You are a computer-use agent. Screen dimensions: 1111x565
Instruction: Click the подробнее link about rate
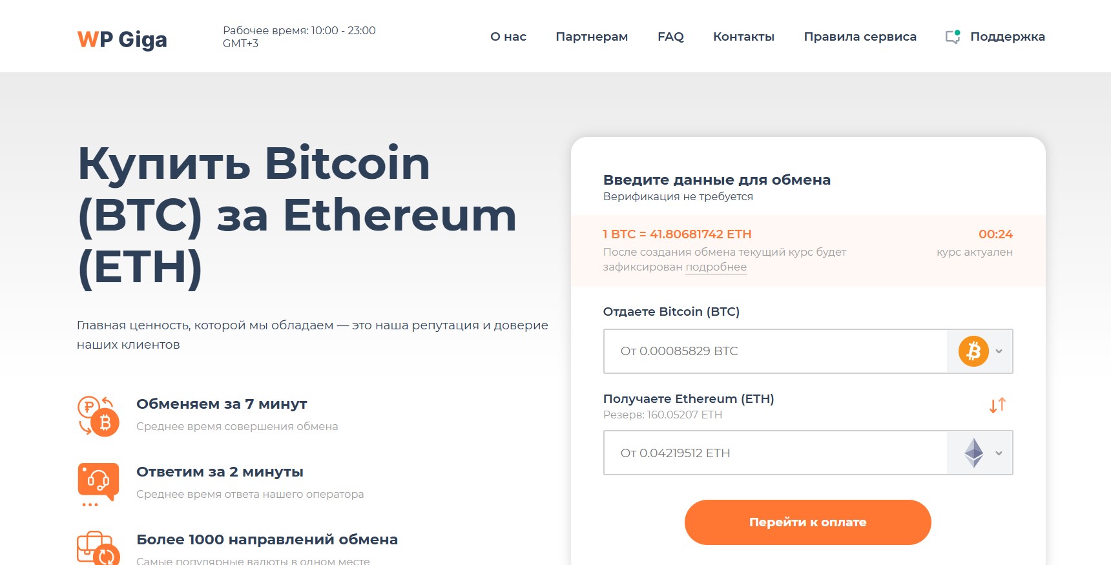tap(716, 267)
